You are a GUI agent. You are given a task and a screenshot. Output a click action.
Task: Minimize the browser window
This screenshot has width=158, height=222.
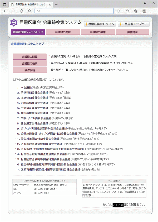coord(137,3)
